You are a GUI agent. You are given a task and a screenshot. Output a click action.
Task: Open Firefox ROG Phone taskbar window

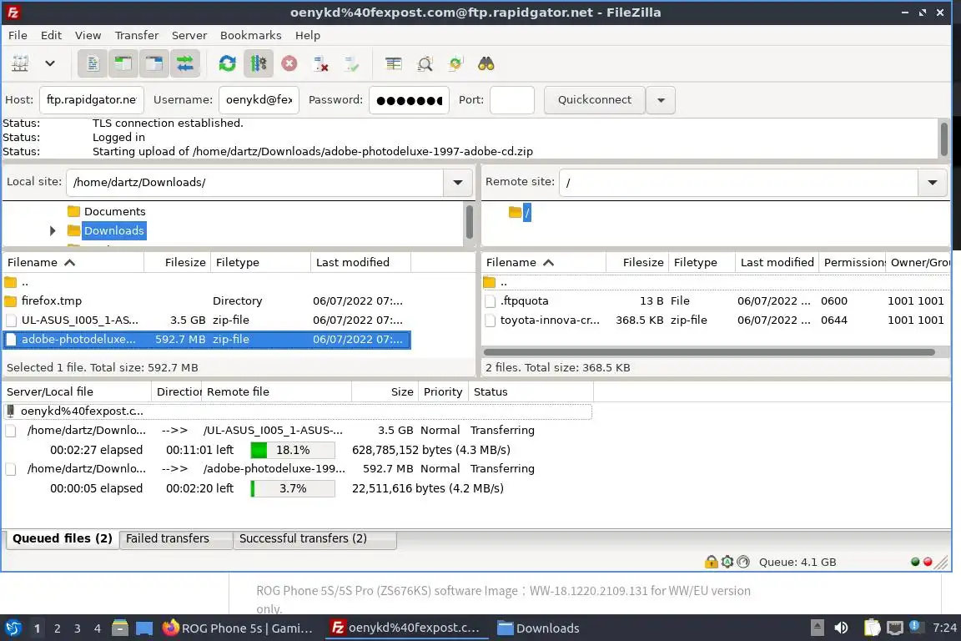point(239,628)
